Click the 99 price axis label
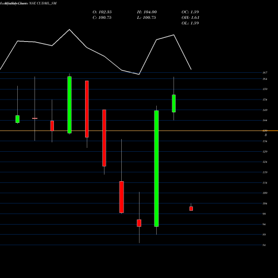278x278 pixels. [264, 214]
